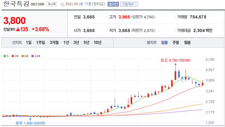Click the calendar icon beside 2021.05.18
The width and height of the screenshot is (225, 127).
coord(62,4)
